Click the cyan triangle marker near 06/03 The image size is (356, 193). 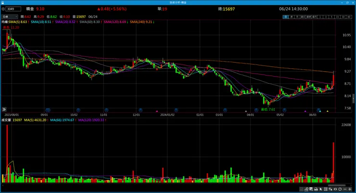[x=320, y=111]
